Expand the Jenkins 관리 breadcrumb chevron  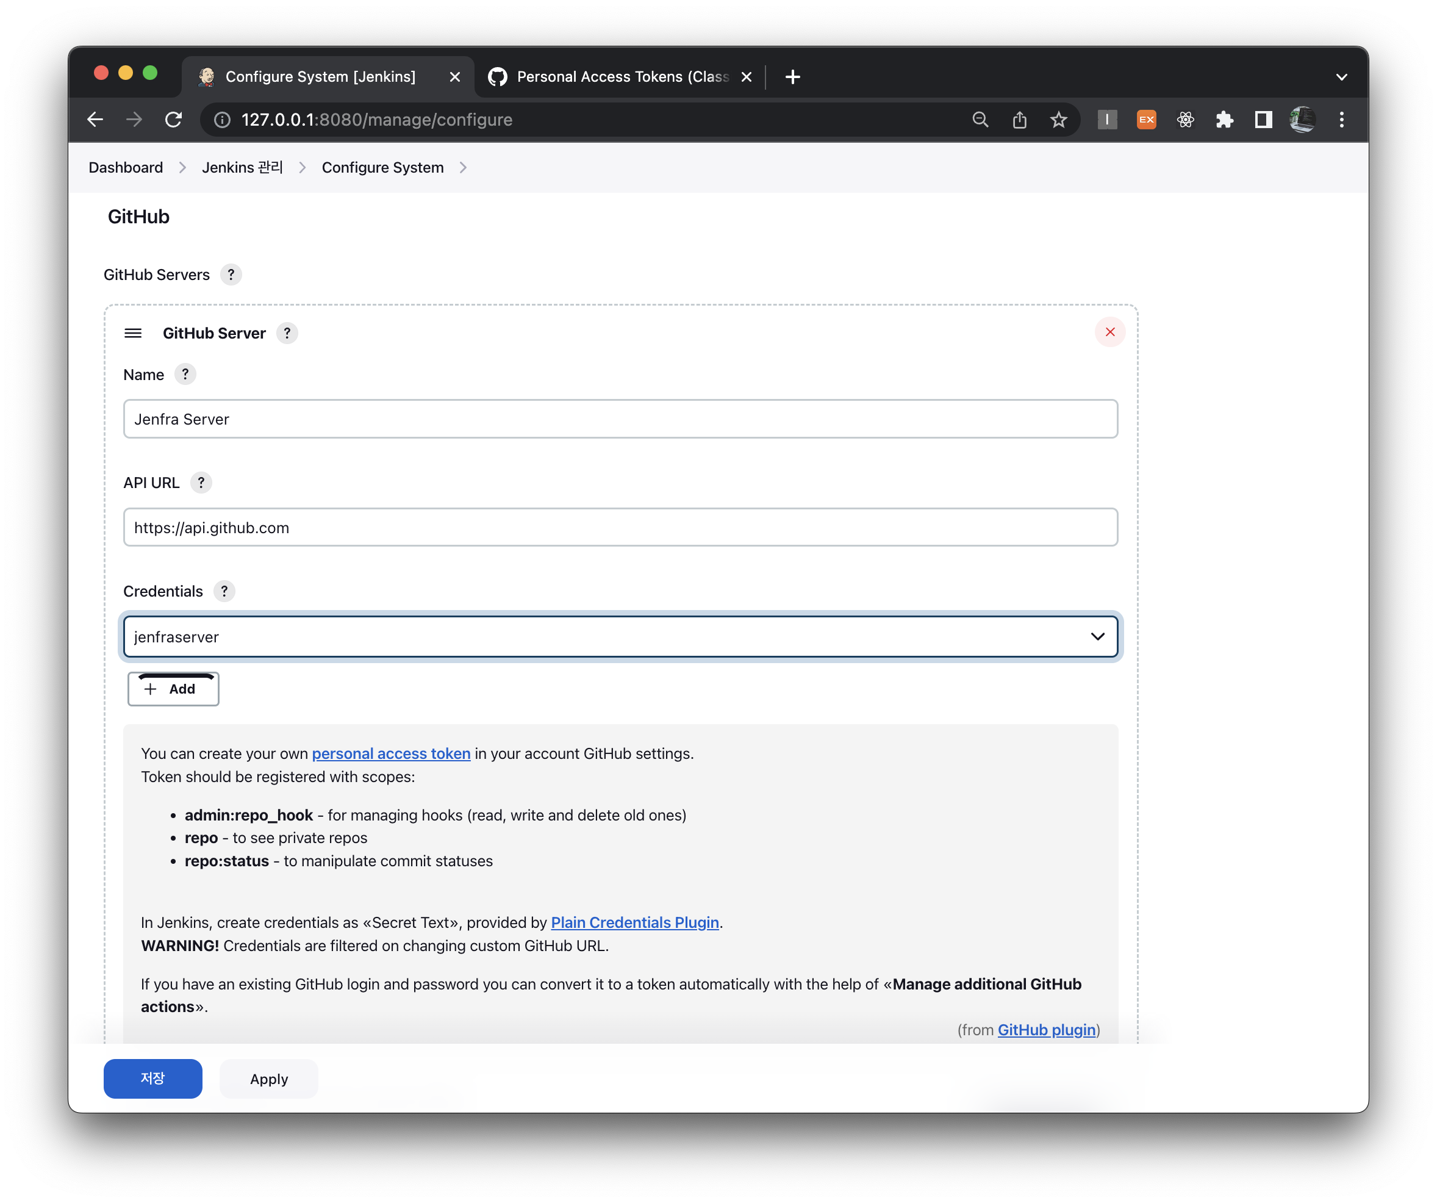pos(303,168)
